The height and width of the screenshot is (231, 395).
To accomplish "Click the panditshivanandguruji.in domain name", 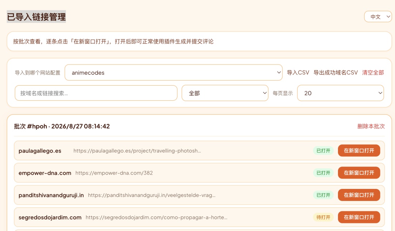I will pyautogui.click(x=51, y=195).
